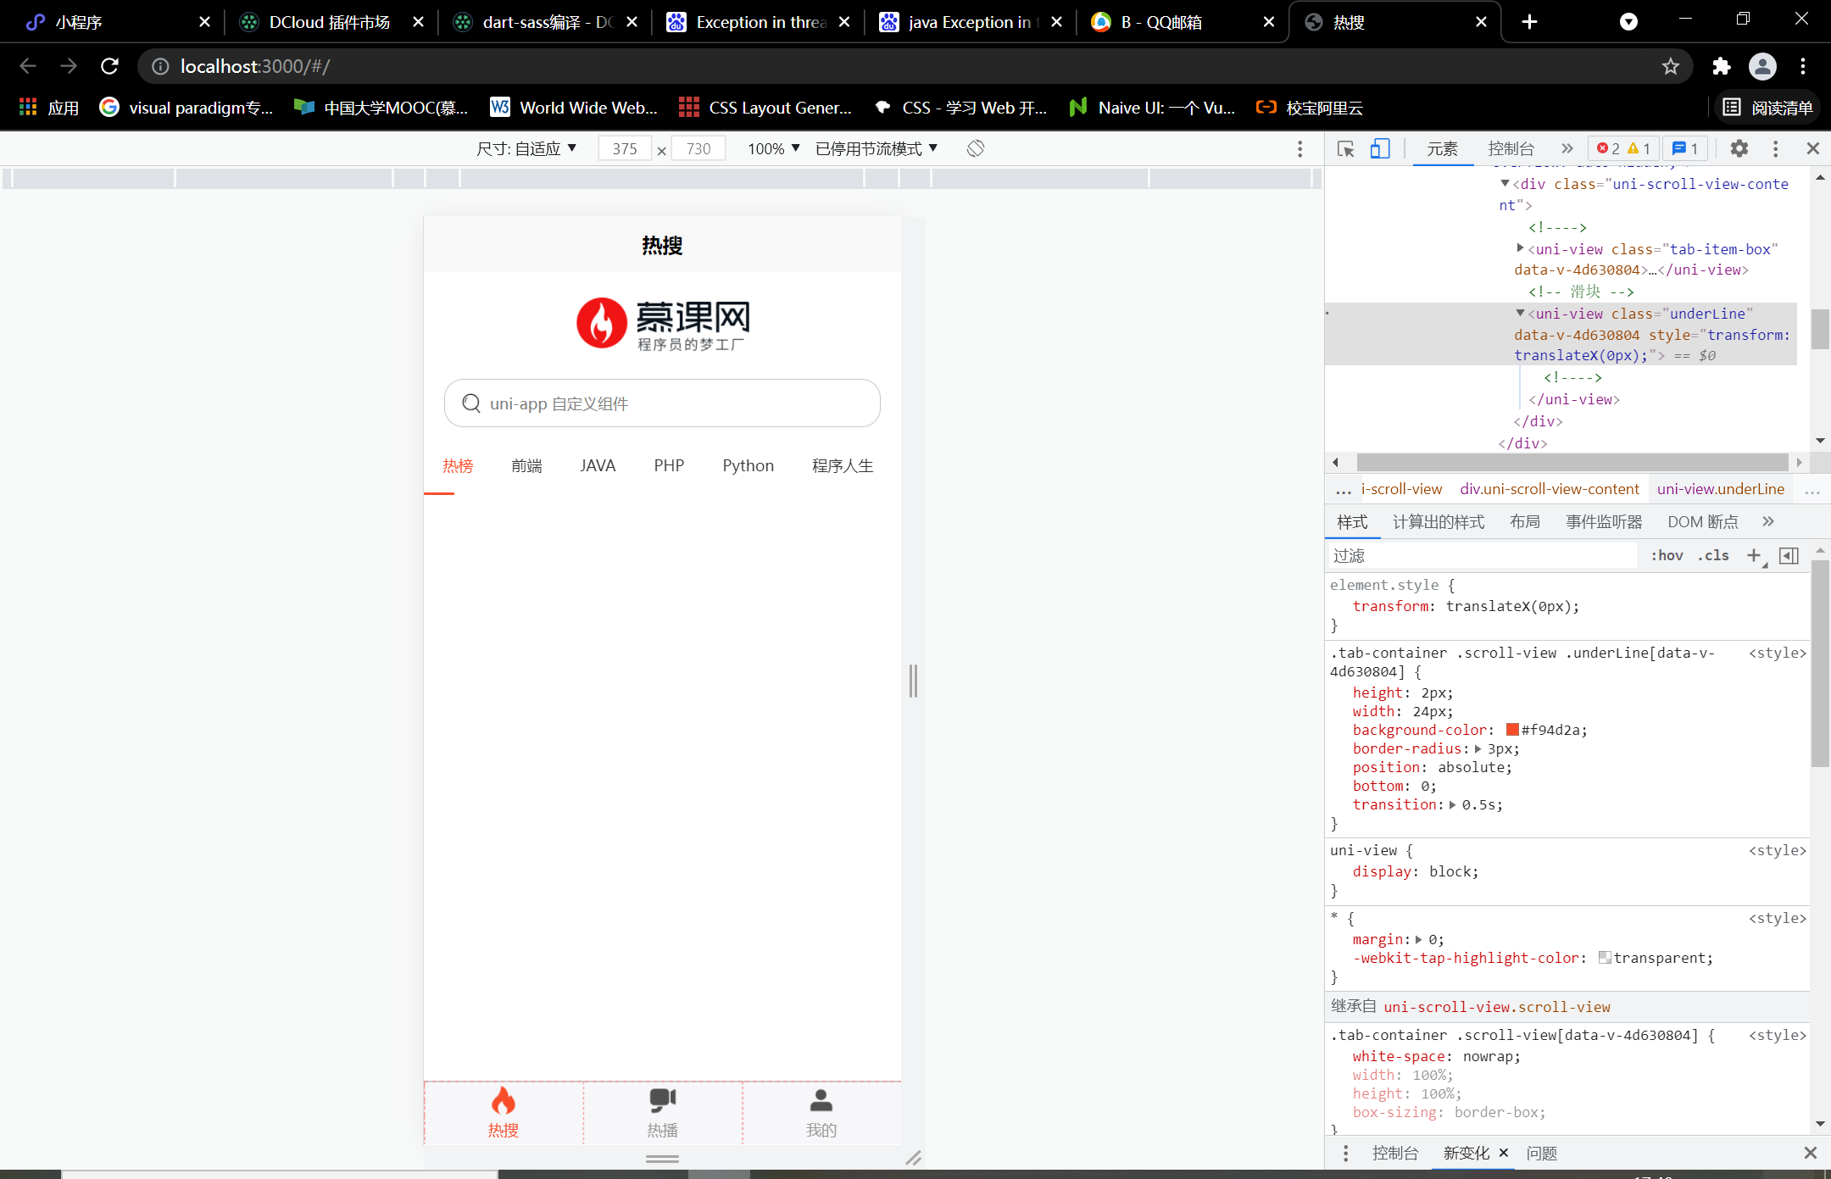The width and height of the screenshot is (1831, 1179).
Task: Open the drawer three-dot menu
Action: click(x=1344, y=1154)
